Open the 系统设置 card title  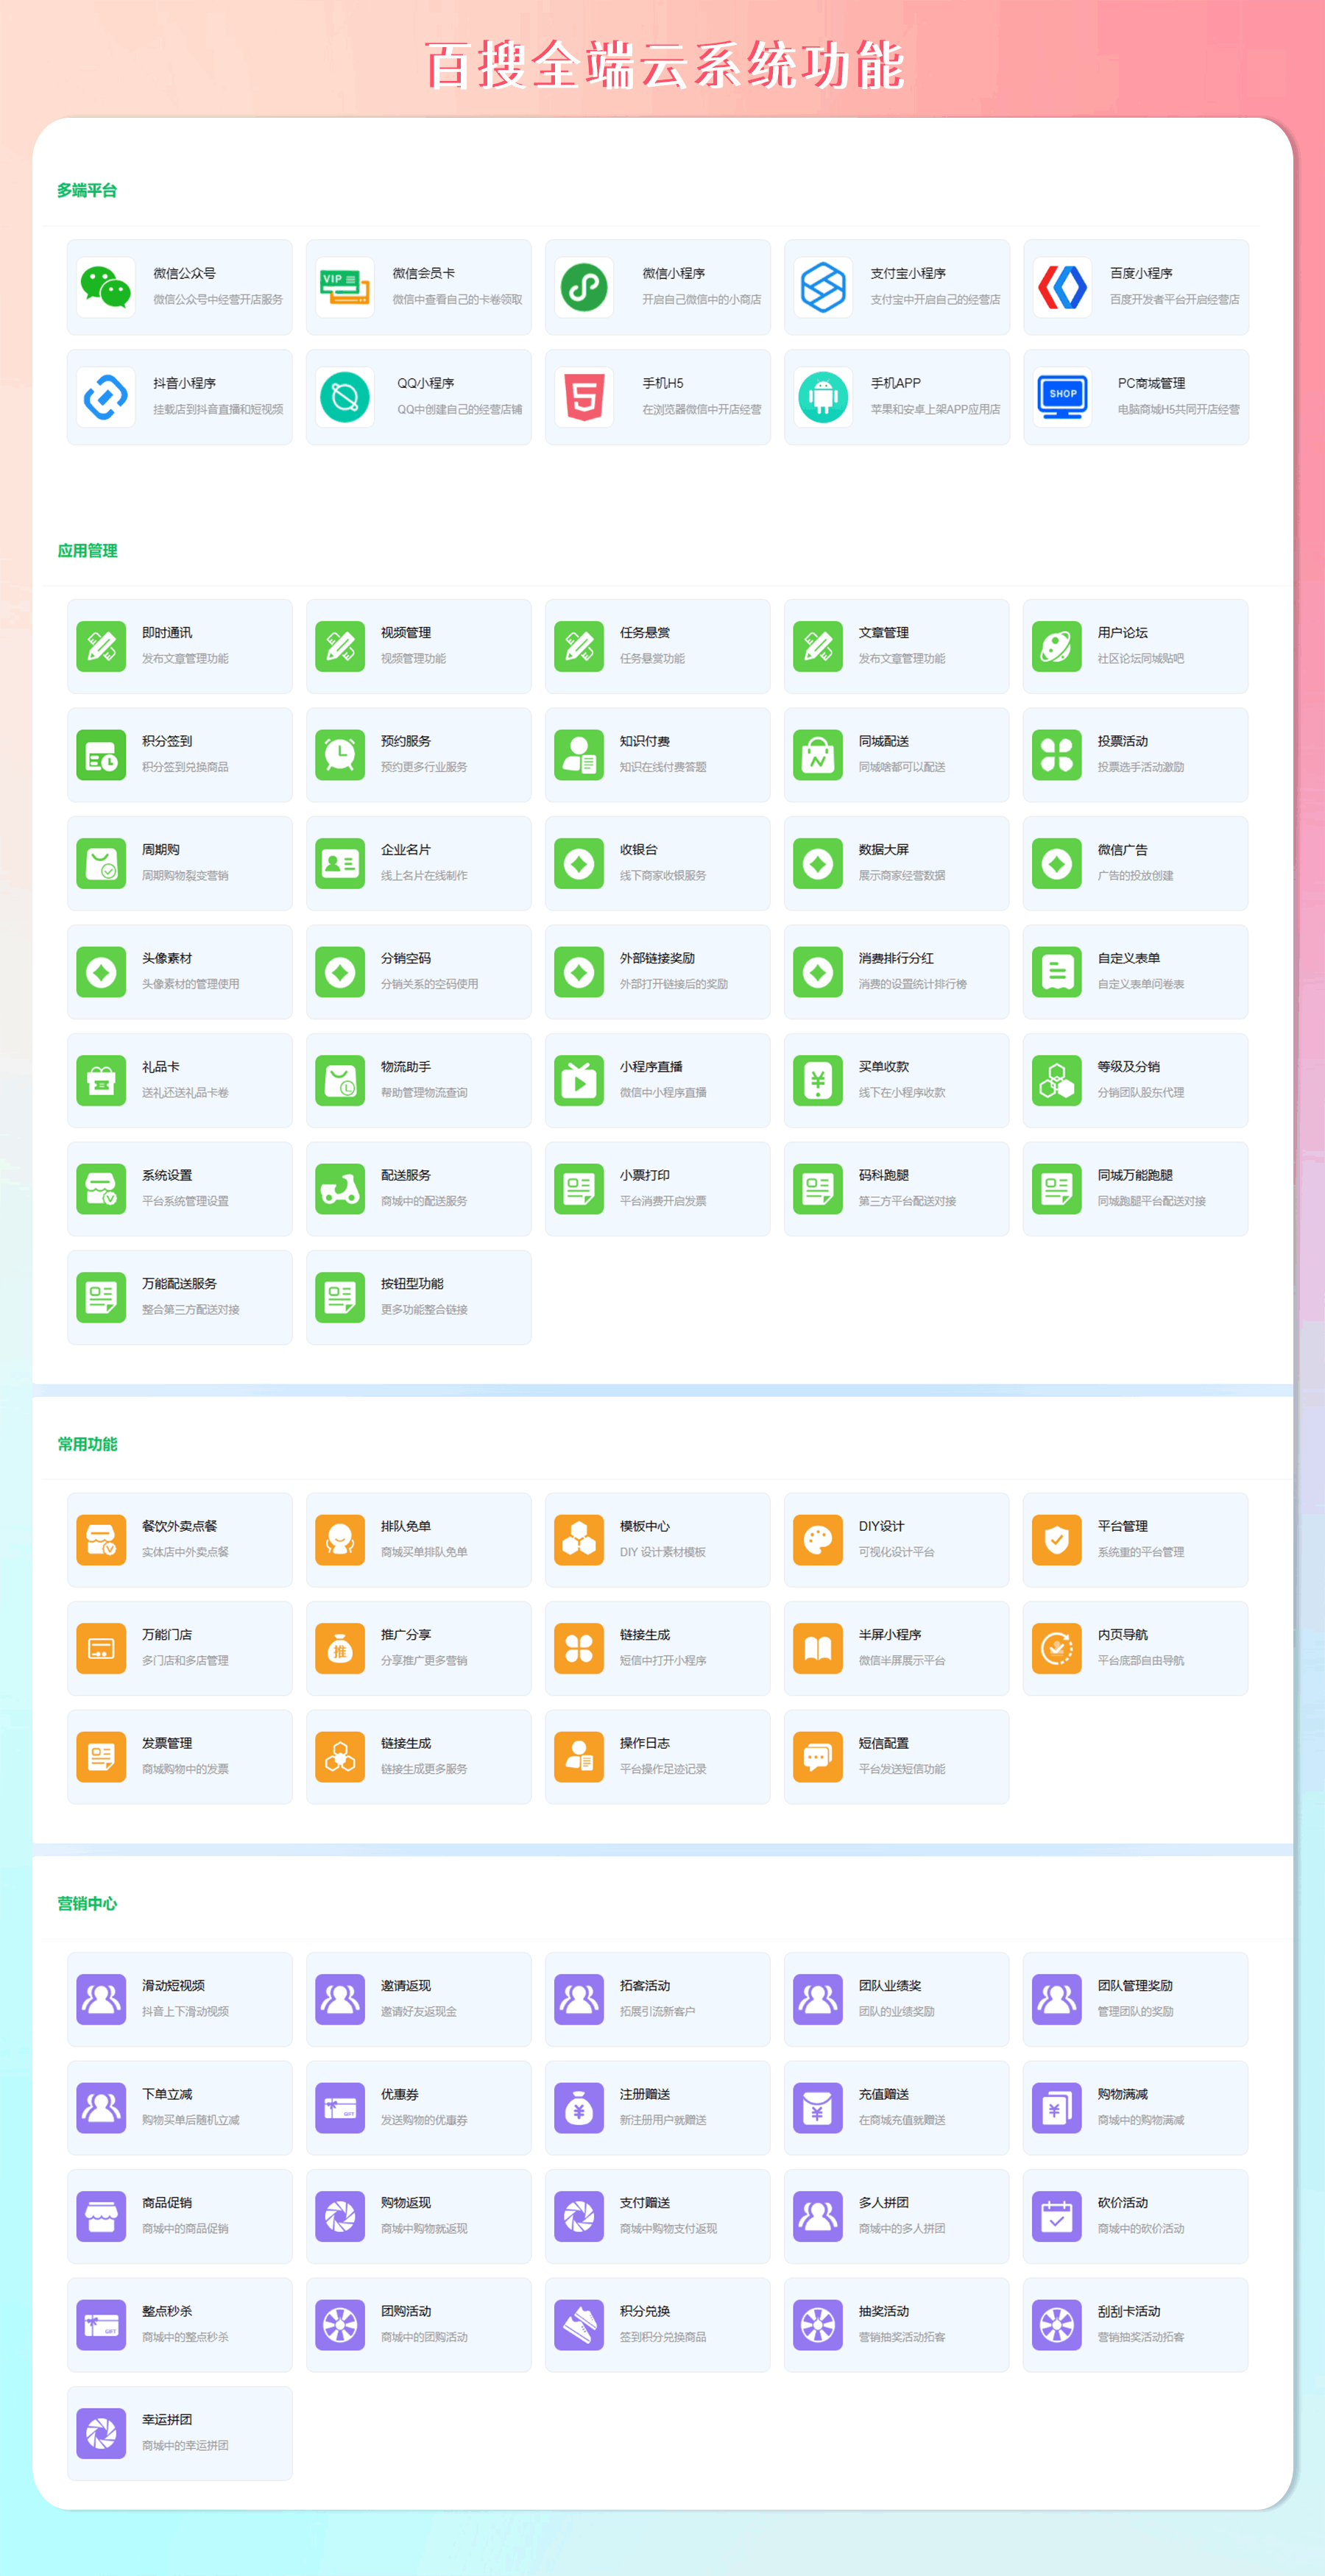[167, 1175]
